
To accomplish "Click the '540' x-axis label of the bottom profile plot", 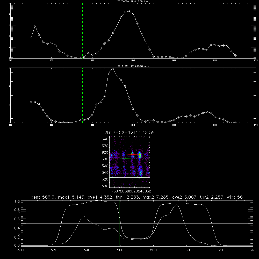I will click(x=87, y=250).
